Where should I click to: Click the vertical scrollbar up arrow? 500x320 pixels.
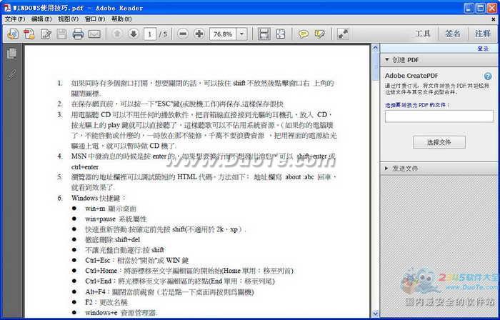[x=375, y=49]
